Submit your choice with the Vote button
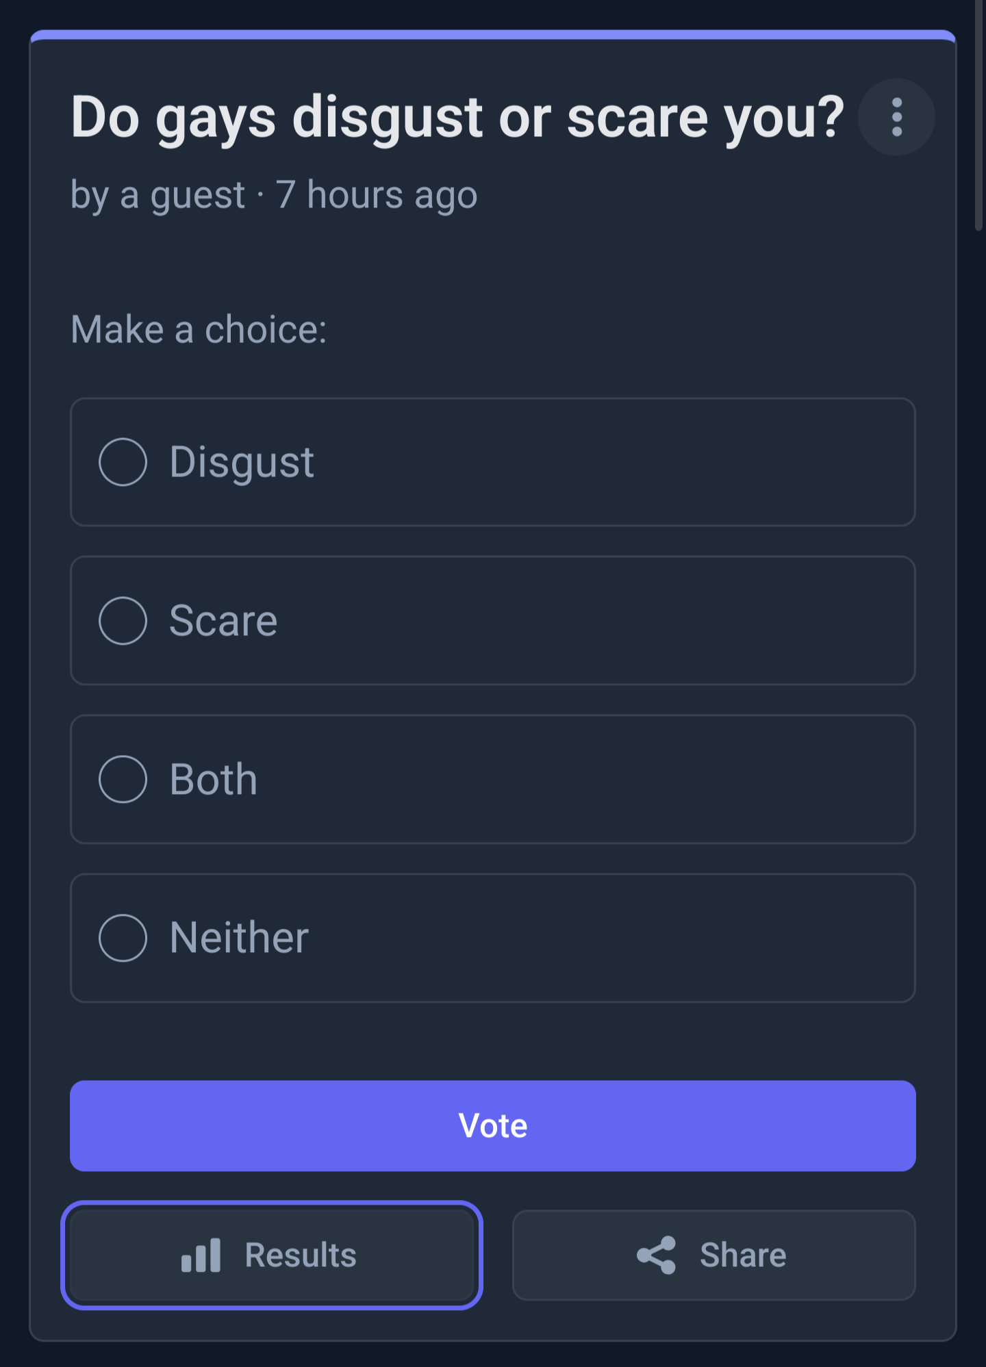This screenshot has width=986, height=1367. pyautogui.click(x=493, y=1125)
